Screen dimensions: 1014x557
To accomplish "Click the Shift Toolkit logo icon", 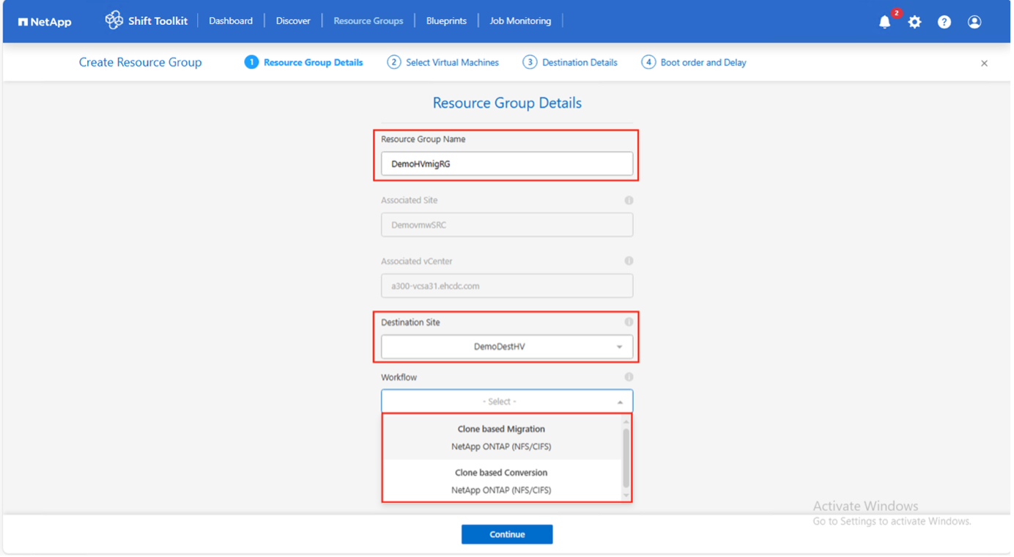I will [114, 21].
